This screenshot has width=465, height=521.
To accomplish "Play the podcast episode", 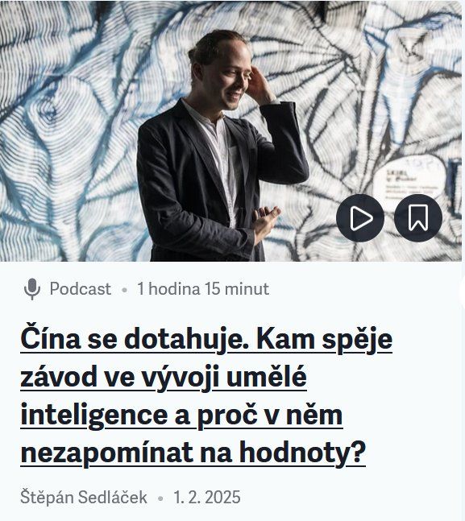I will point(360,218).
